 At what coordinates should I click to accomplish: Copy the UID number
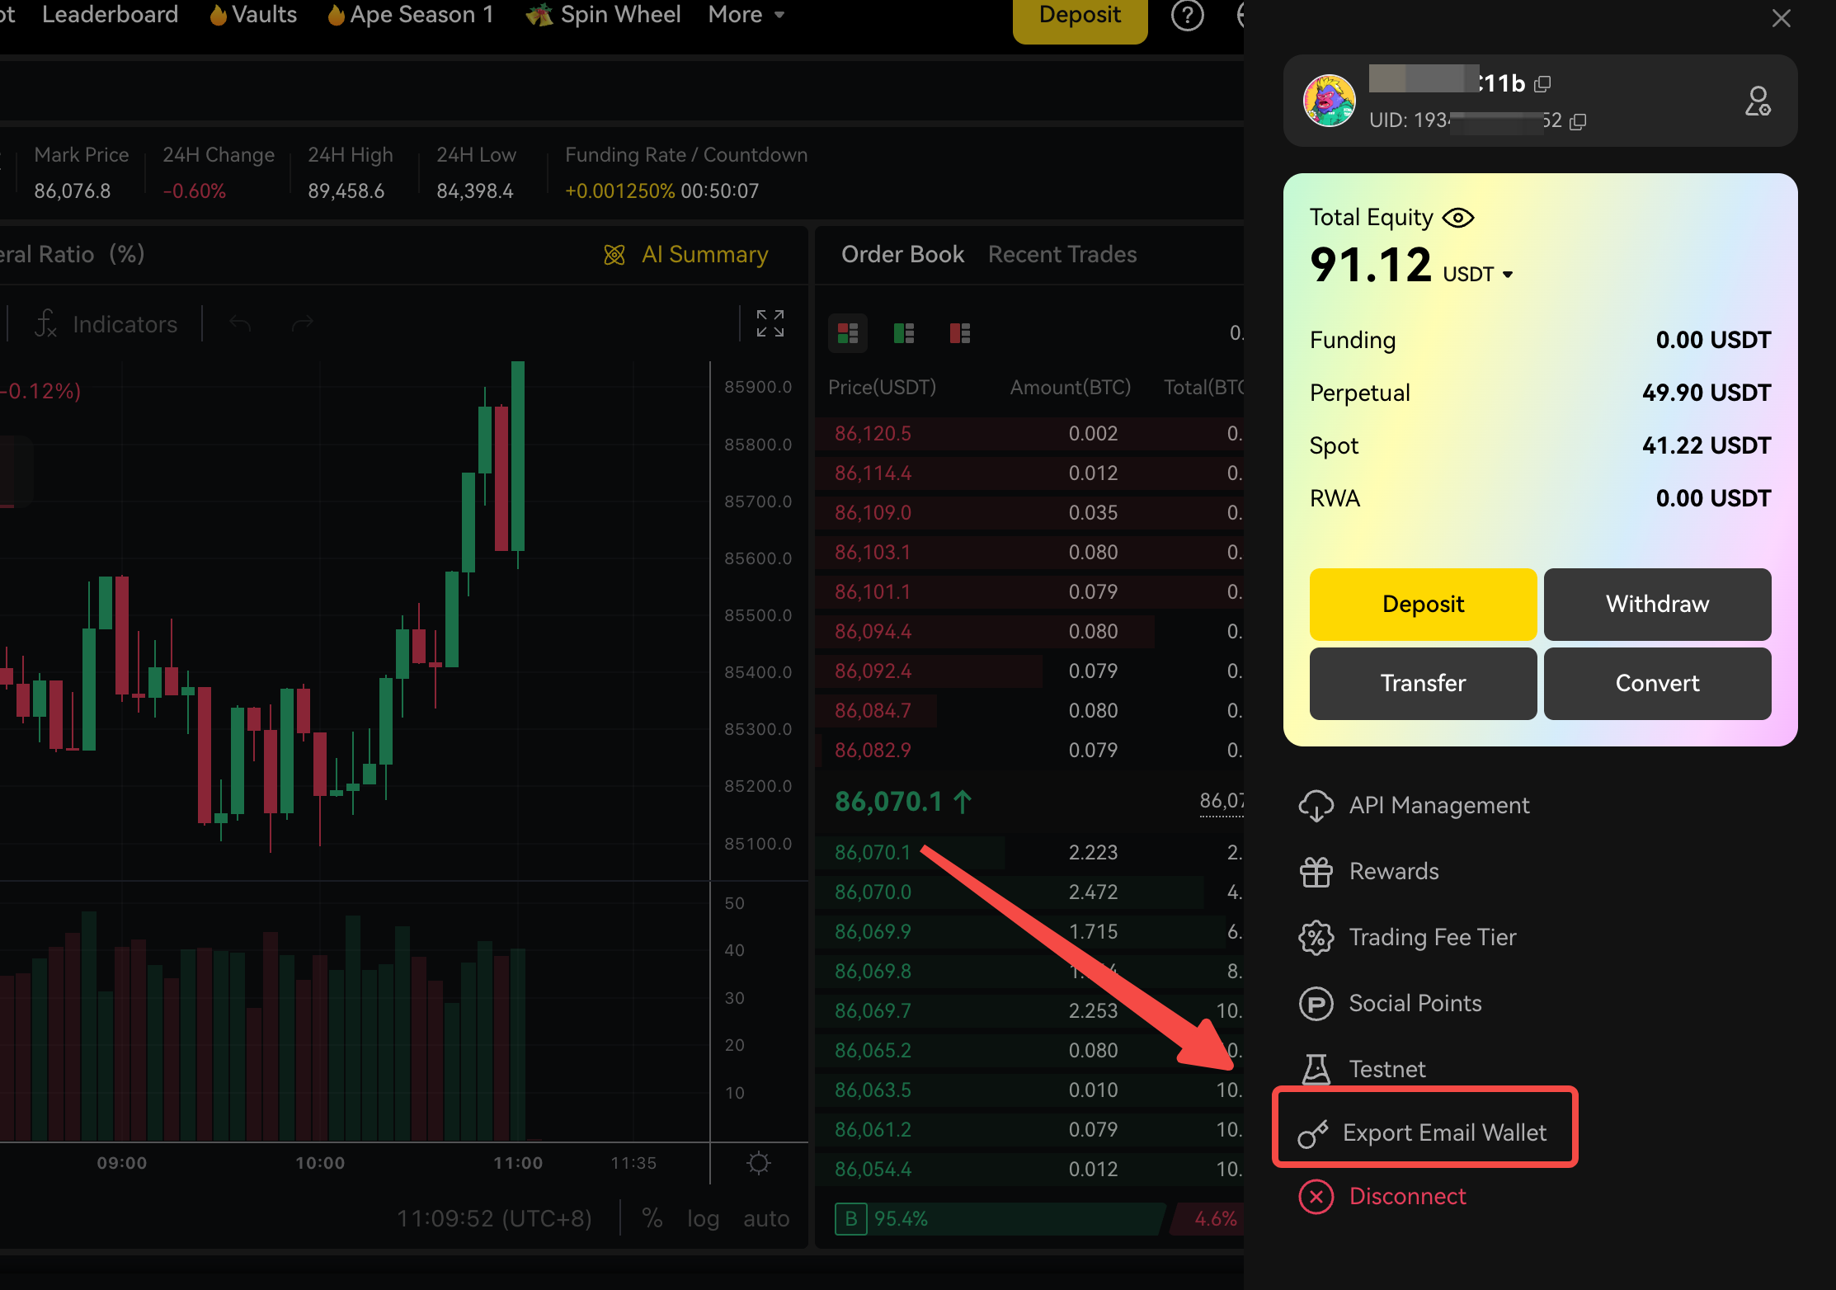1578,121
